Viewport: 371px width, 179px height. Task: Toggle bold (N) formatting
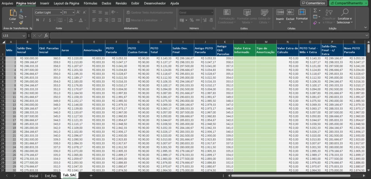pos(37,20)
